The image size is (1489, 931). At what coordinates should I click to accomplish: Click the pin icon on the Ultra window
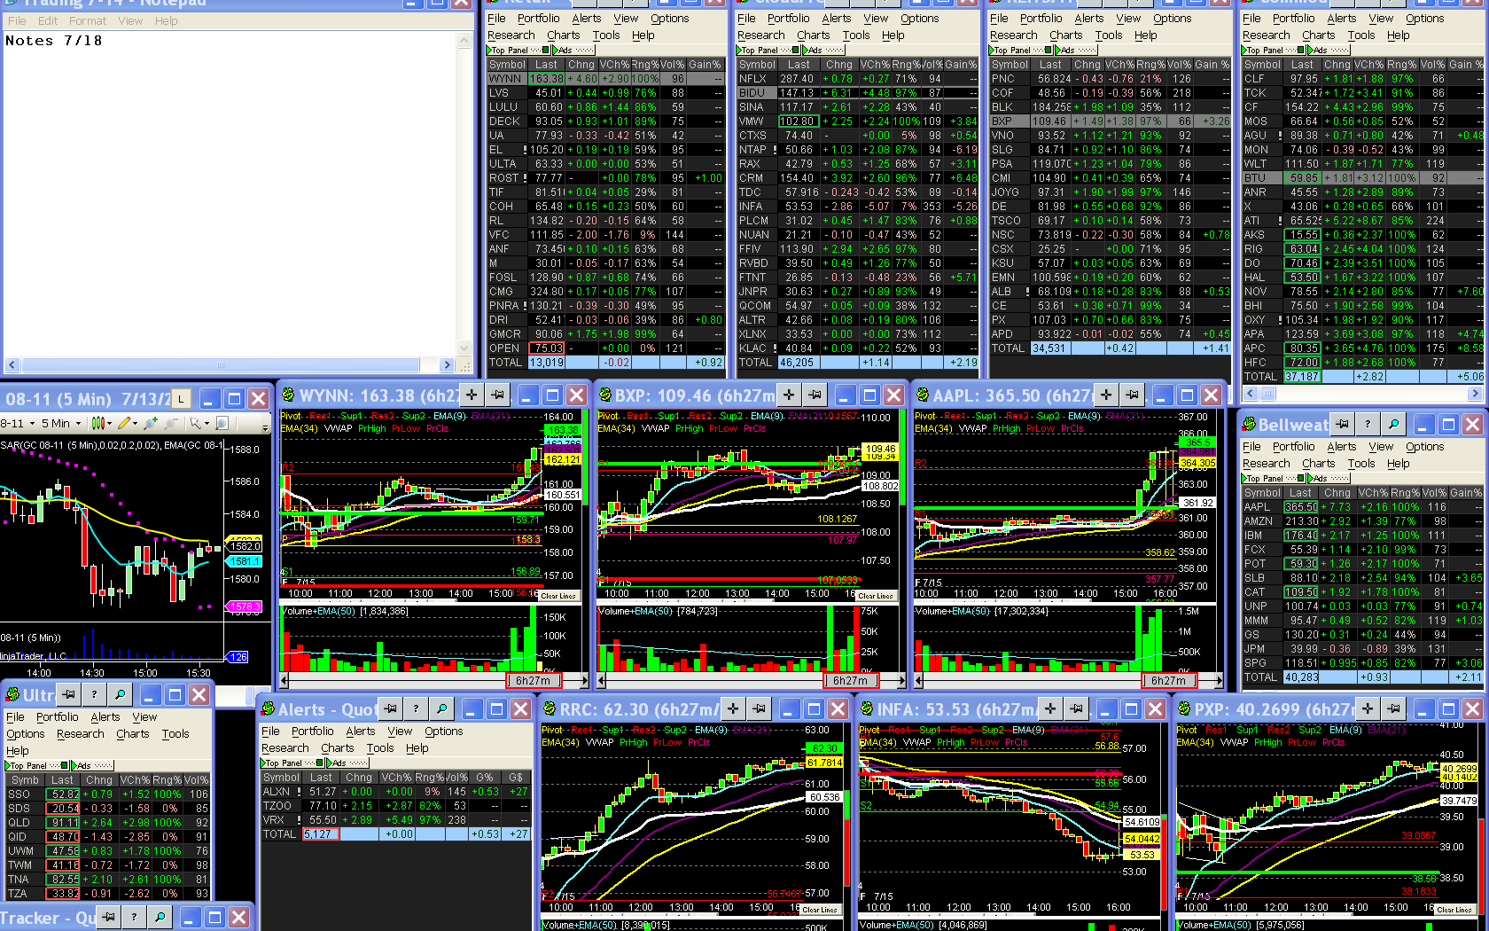68,694
